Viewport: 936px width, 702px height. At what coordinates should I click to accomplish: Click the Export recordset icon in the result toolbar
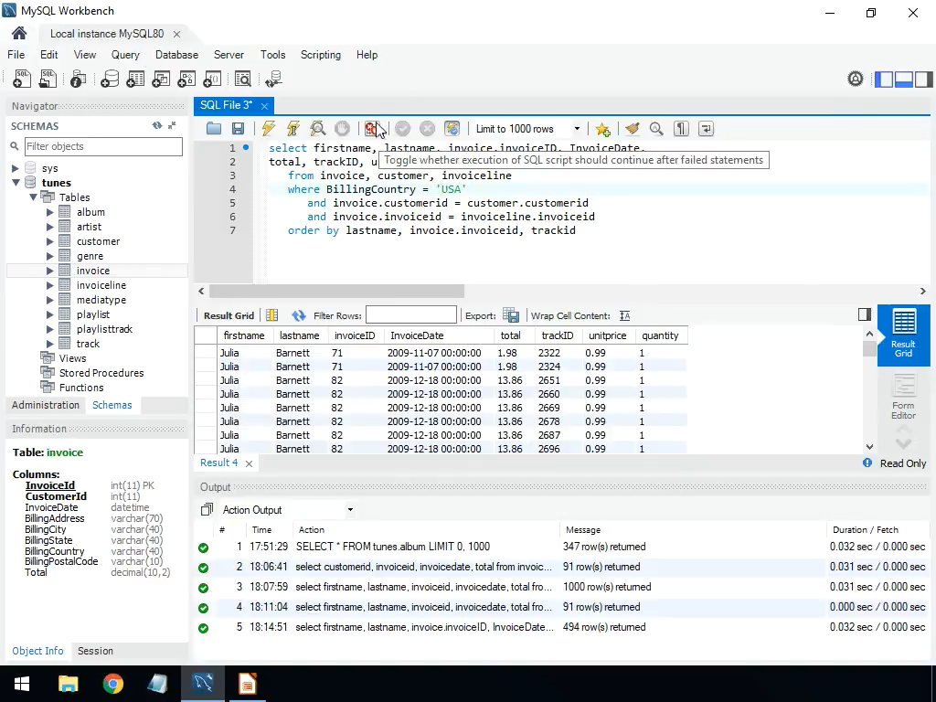pos(511,315)
